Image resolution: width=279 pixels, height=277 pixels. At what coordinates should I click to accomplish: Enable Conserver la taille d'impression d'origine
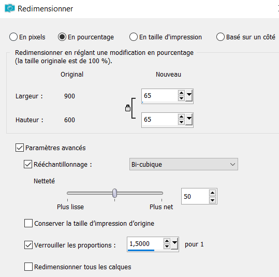(28, 223)
